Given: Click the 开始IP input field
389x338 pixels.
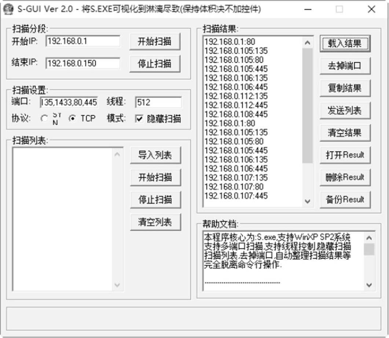Looking at the screenshot, I should (x=83, y=41).
